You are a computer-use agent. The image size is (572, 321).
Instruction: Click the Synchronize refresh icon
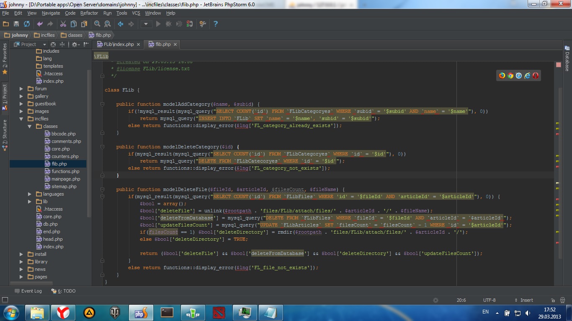(27, 24)
